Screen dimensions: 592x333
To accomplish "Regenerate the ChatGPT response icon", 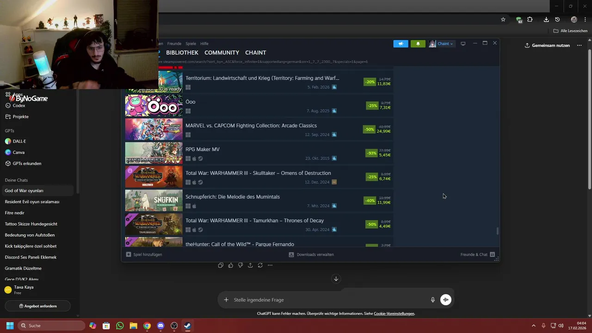I will (x=260, y=265).
